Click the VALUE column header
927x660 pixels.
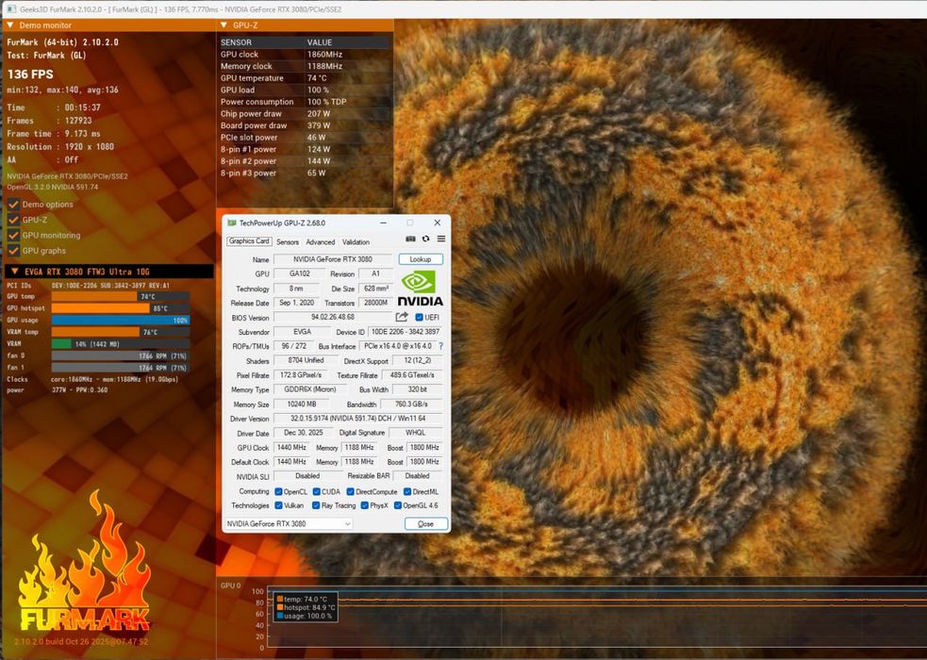point(320,42)
